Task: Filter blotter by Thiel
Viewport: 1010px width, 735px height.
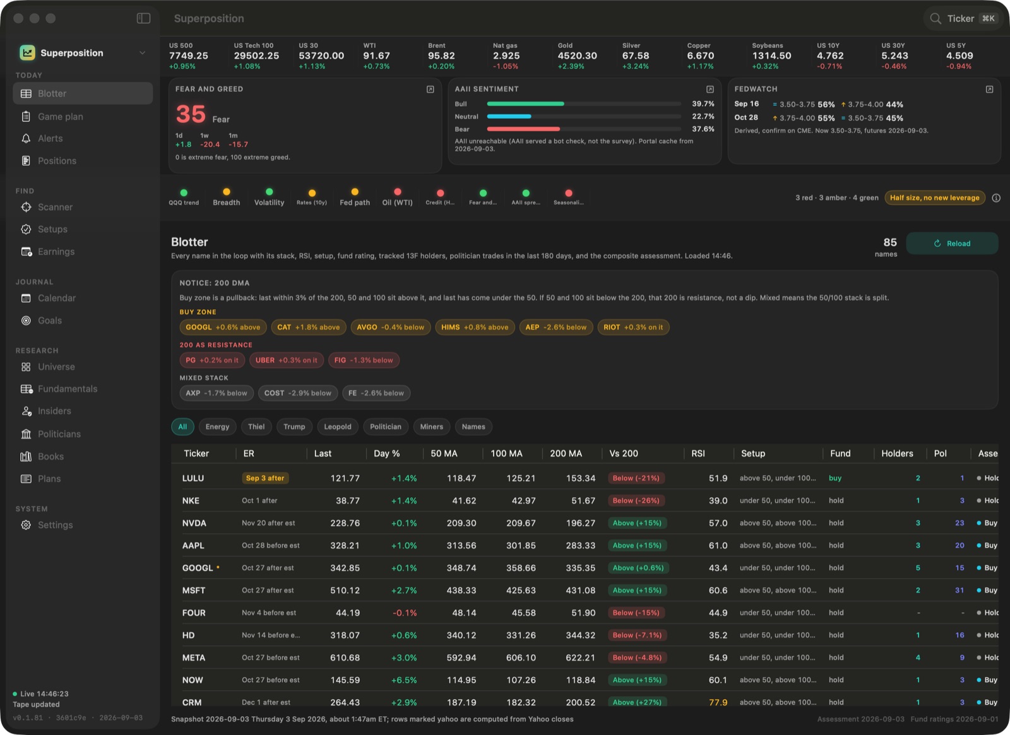Action: 256,427
